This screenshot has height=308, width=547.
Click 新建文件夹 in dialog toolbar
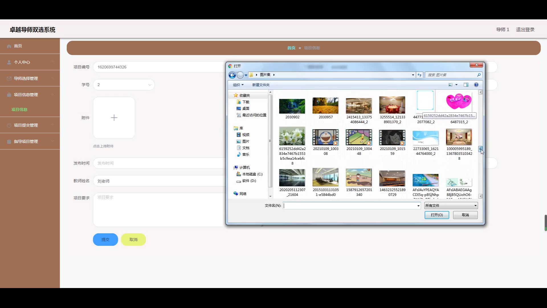coord(261,85)
